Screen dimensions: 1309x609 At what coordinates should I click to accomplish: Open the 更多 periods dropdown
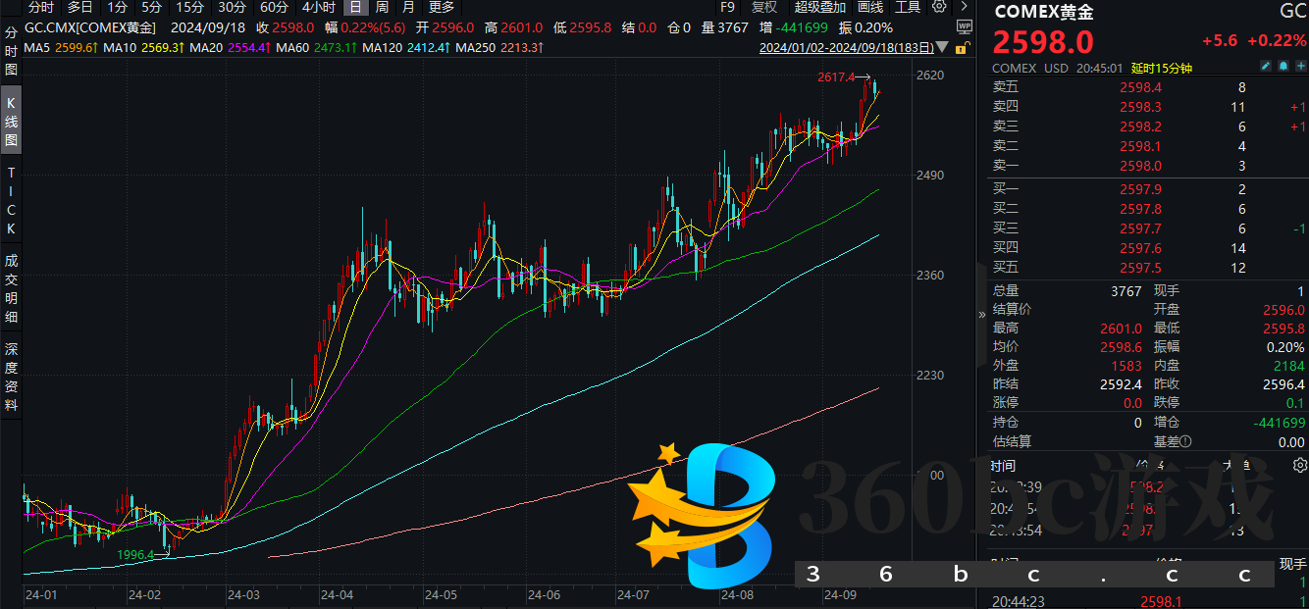pyautogui.click(x=441, y=7)
